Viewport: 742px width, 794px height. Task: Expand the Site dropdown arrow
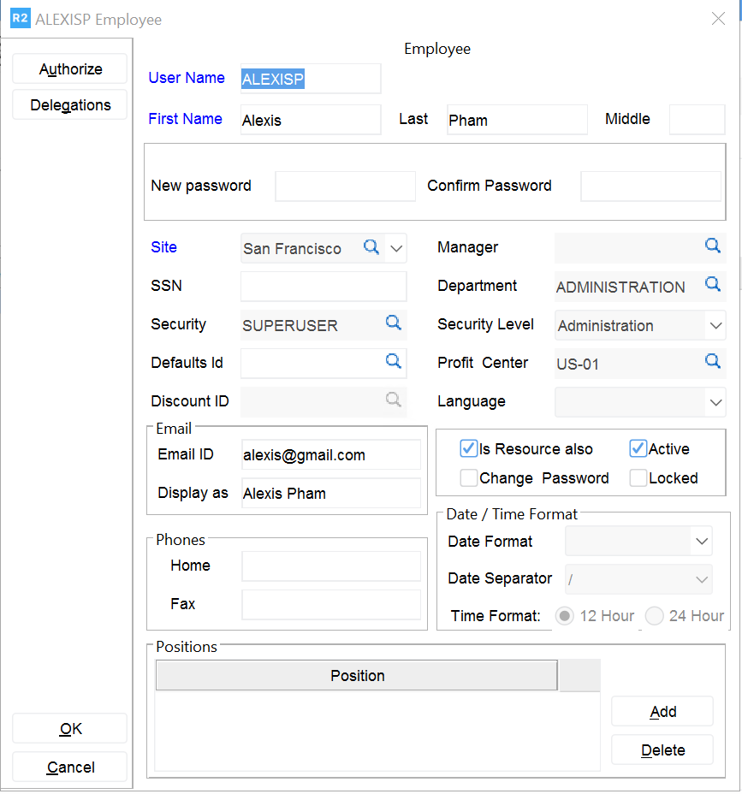[396, 248]
